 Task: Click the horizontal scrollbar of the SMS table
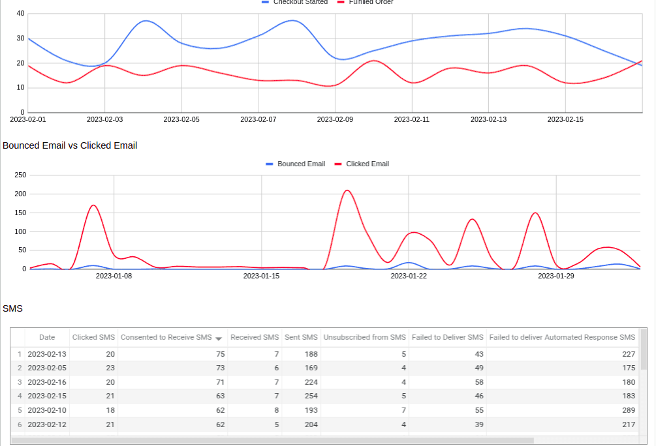tap(272, 441)
